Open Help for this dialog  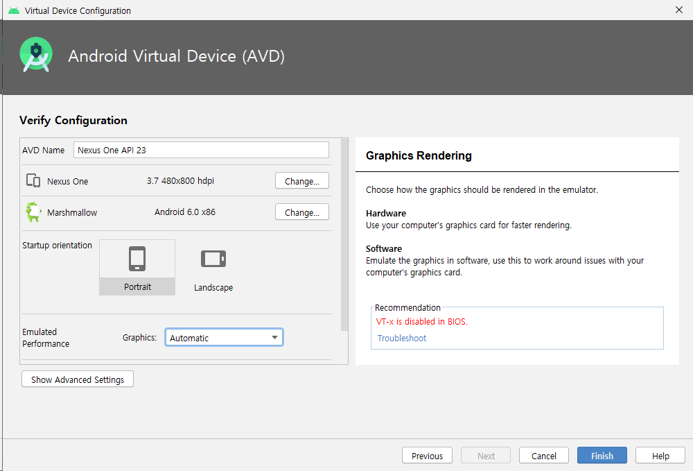pyautogui.click(x=660, y=456)
